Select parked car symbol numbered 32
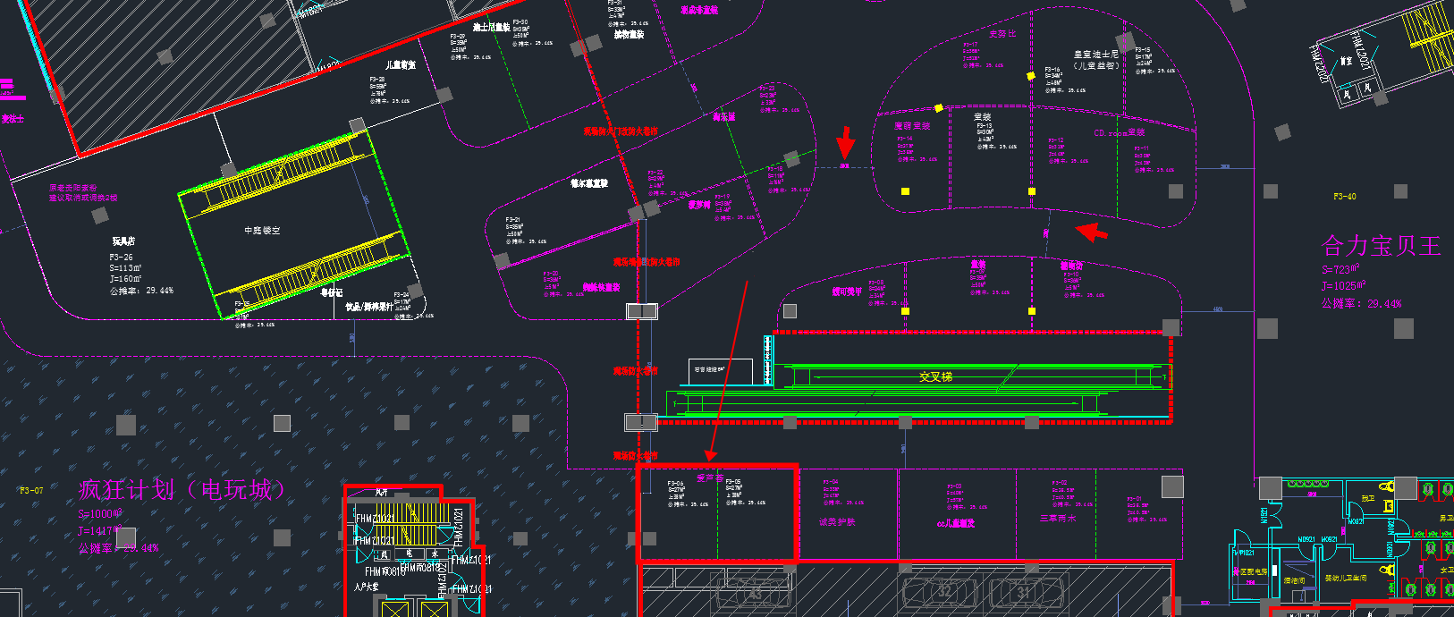This screenshot has height=617, width=1454. [x=944, y=591]
